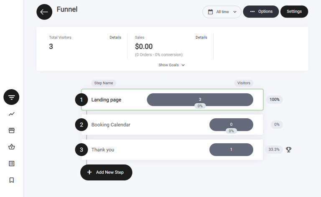Open the list table sidebar icon
The width and height of the screenshot is (321, 197).
[11, 164]
